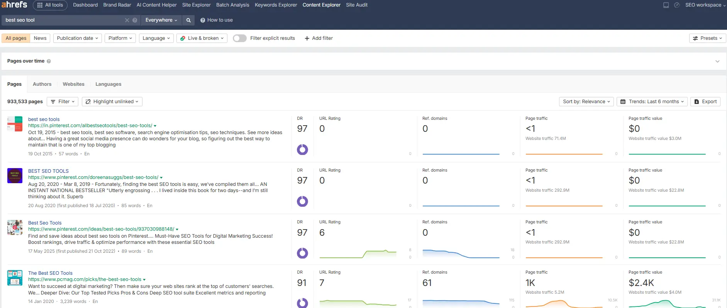Image resolution: width=727 pixels, height=308 pixels.
Task: Open Trends: Last 6 months dropdown
Action: tap(652, 102)
